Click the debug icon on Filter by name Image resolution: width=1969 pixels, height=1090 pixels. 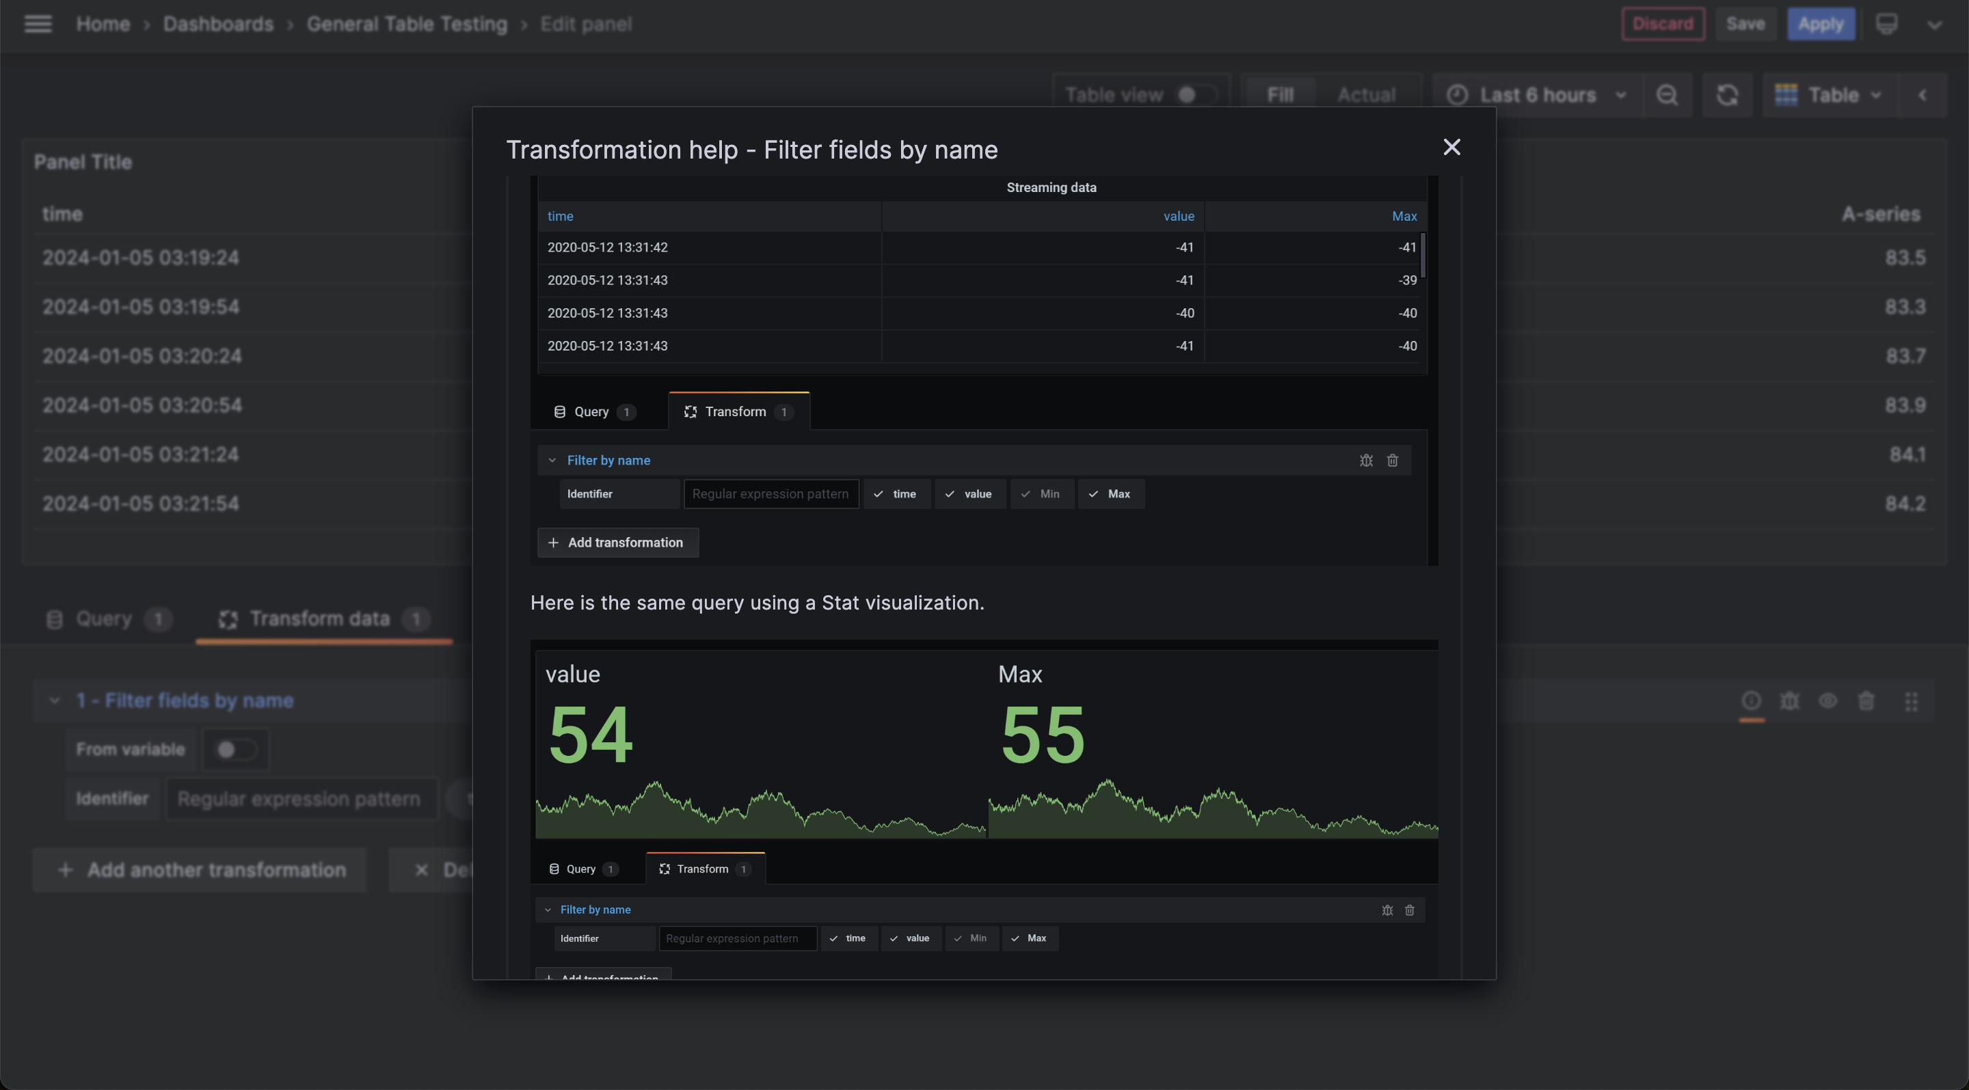click(1367, 460)
